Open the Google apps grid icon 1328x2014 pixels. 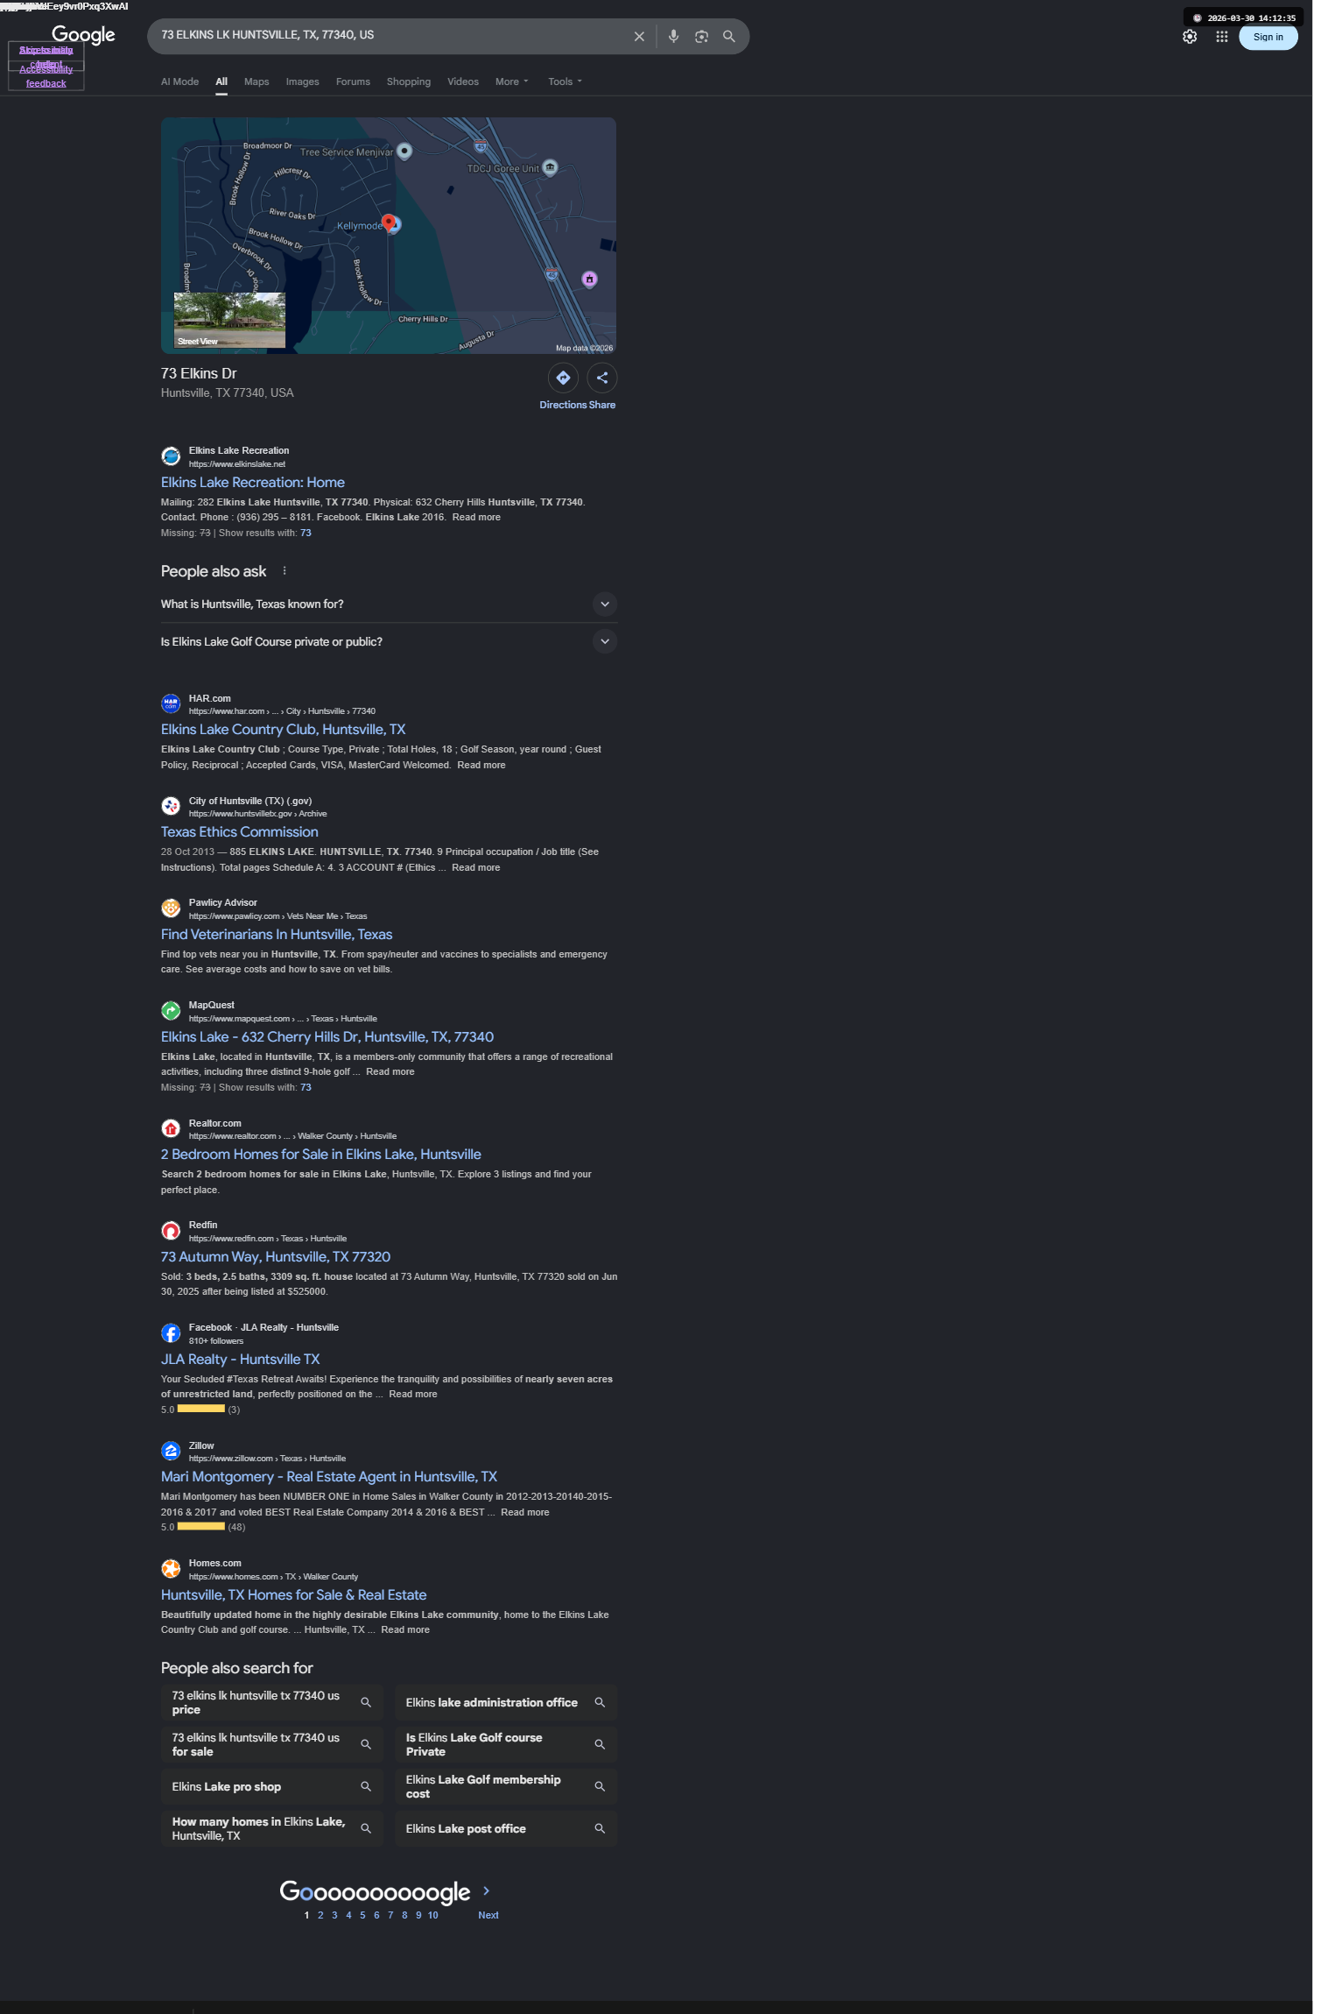click(x=1222, y=37)
